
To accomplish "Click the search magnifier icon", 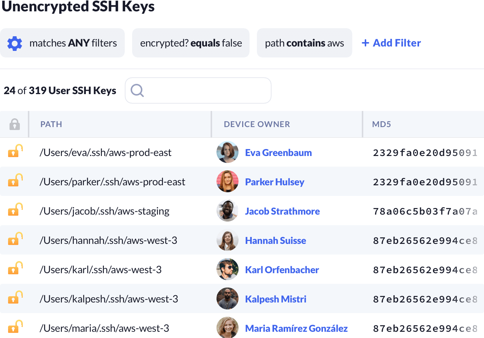I will 137,90.
